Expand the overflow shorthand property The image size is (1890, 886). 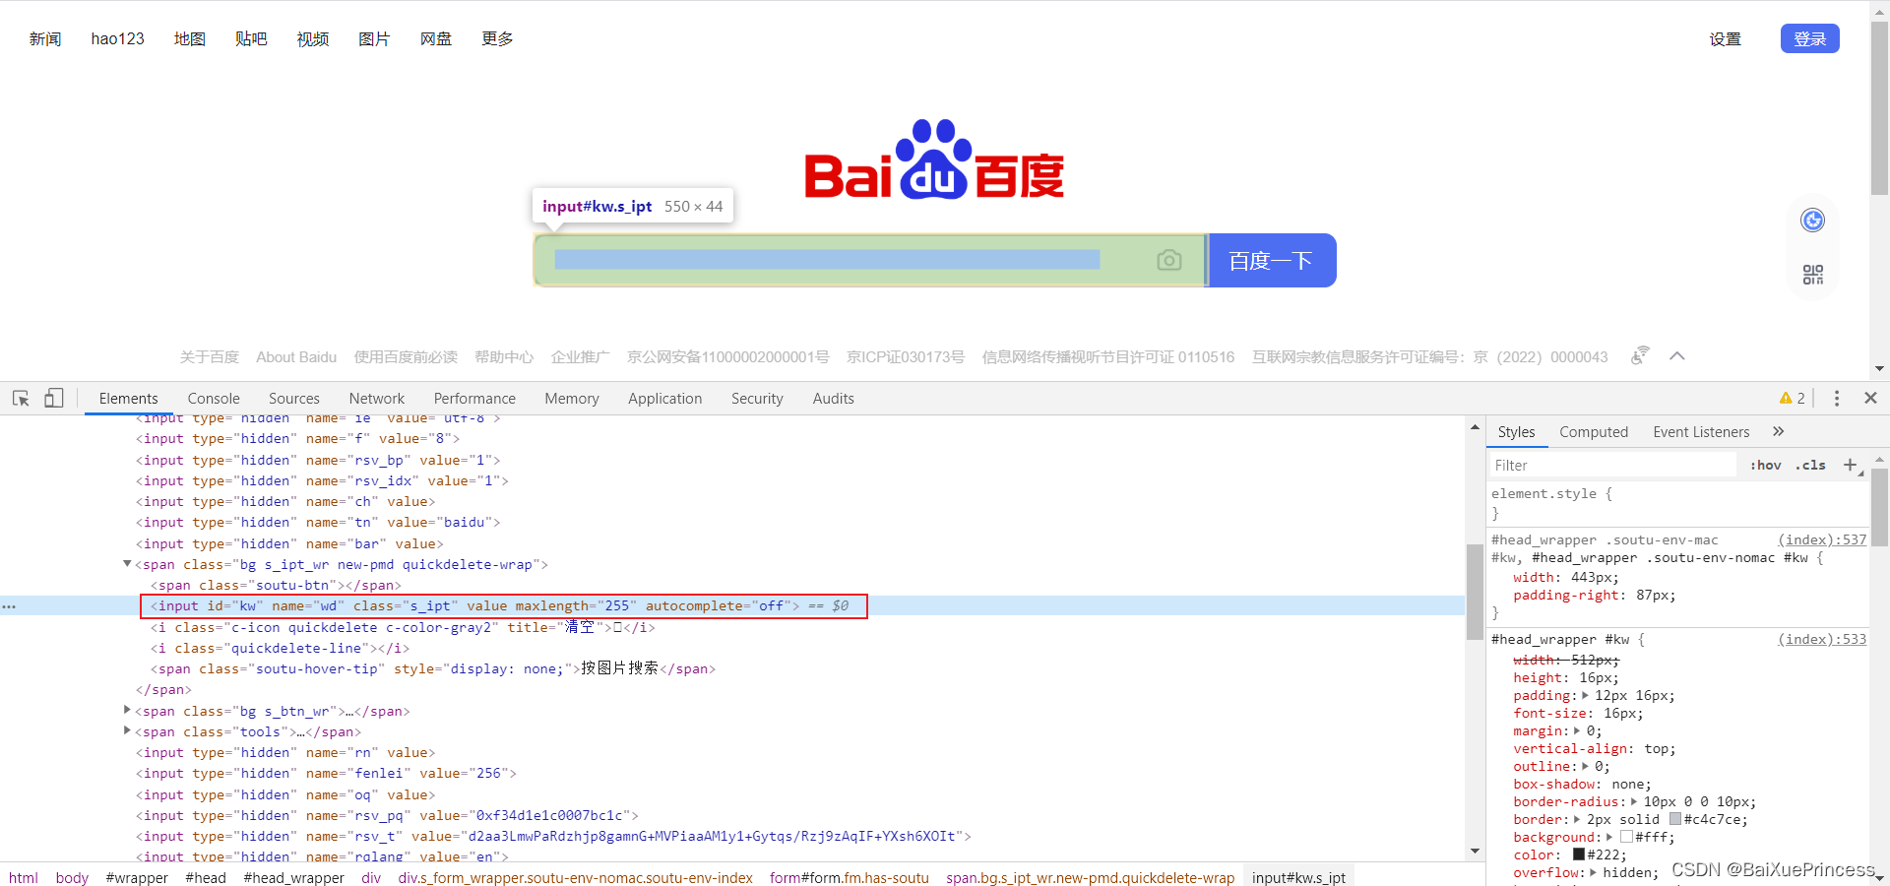coord(1593,872)
